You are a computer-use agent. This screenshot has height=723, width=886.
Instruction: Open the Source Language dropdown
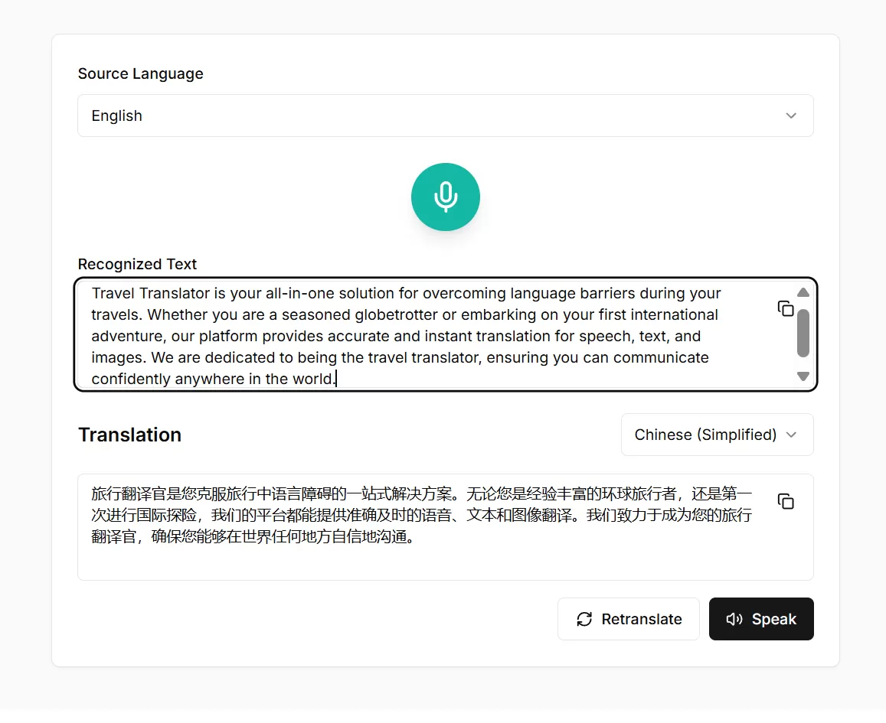click(x=446, y=116)
